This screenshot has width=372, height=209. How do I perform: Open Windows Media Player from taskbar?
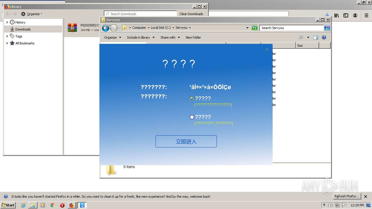[x=43, y=205]
